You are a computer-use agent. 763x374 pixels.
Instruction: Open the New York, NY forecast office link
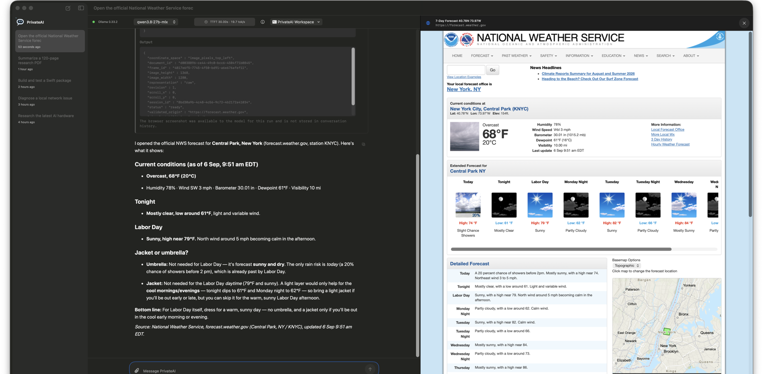[464, 89]
